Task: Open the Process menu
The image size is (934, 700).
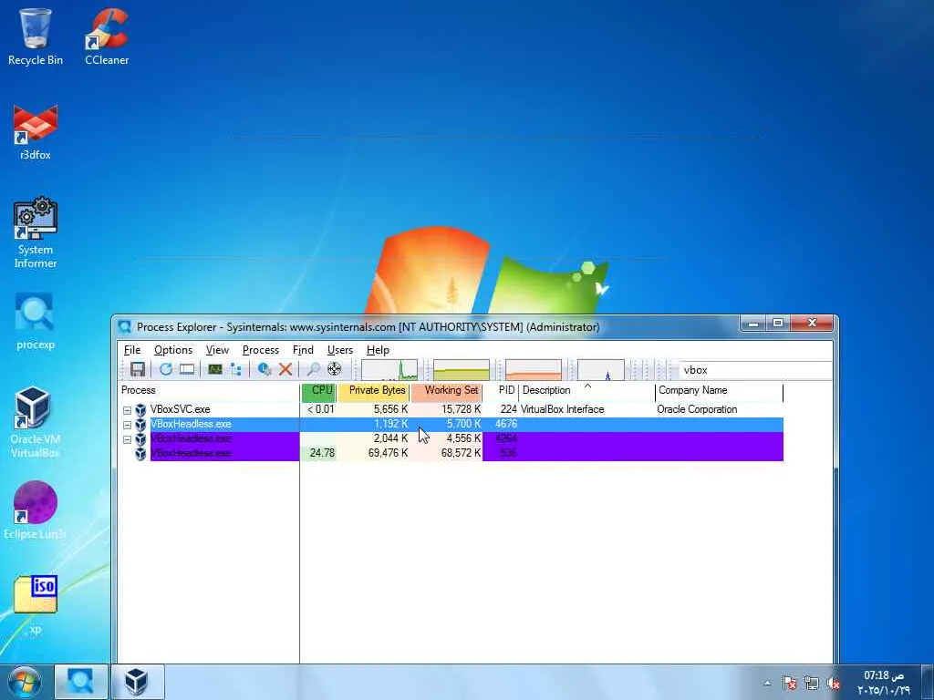Action: click(261, 350)
